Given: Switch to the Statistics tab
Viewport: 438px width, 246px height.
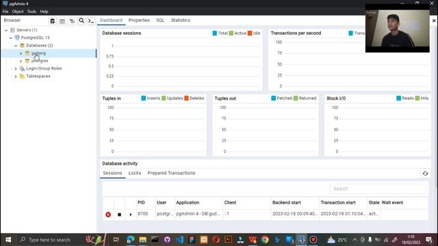Looking at the screenshot, I should coord(181,20).
